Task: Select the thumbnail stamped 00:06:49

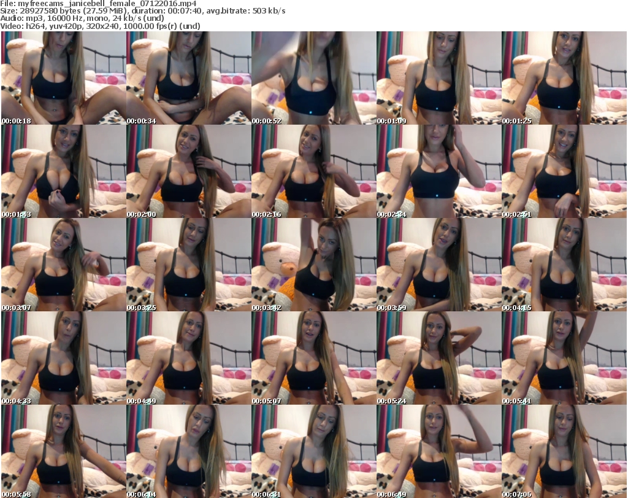Action: (x=438, y=451)
